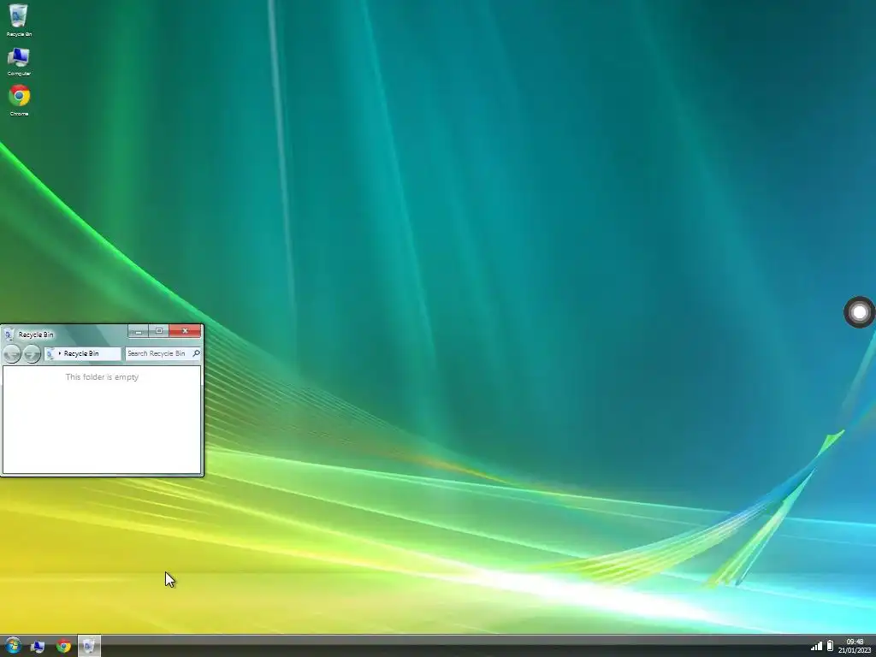Check the network signal tray icon
Viewport: 876px width, 657px height.
point(817,647)
